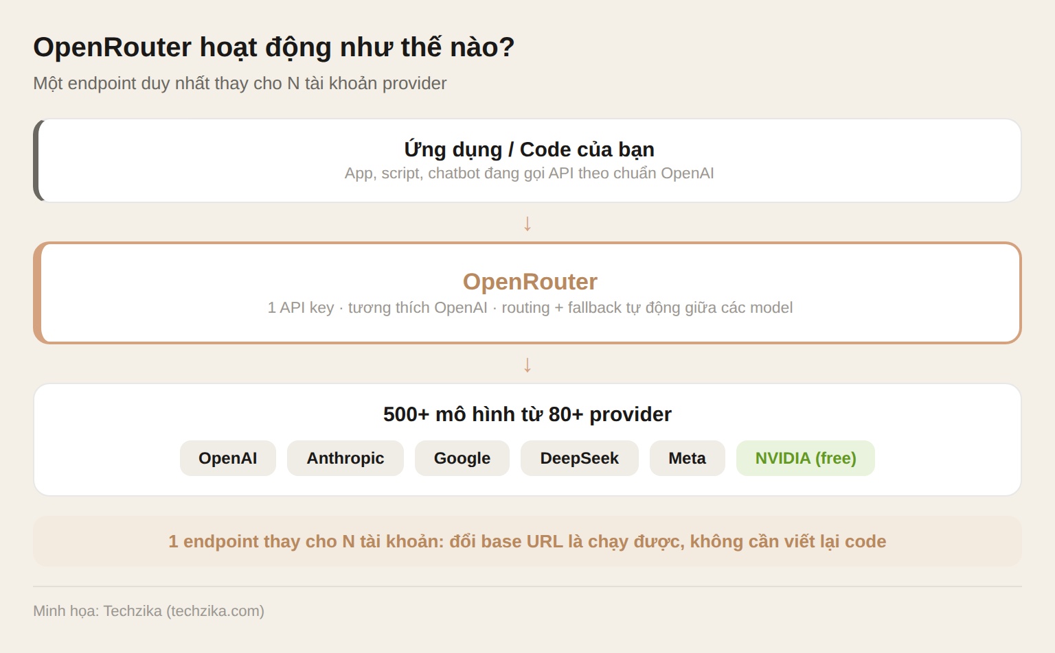1055x653 pixels.
Task: Click the Google provider chip
Action: click(x=462, y=458)
